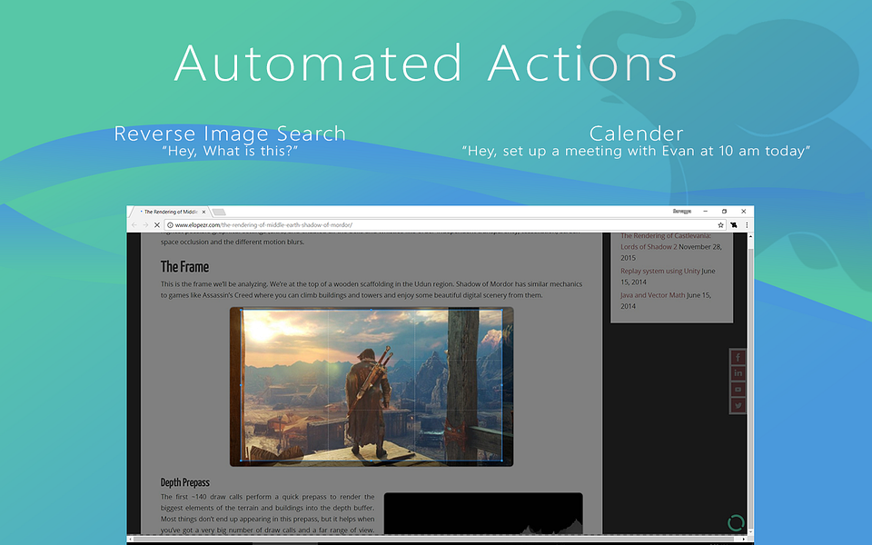Viewport: 872px width, 545px height.
Task: Stop loading the page with X button
Action: 157,225
